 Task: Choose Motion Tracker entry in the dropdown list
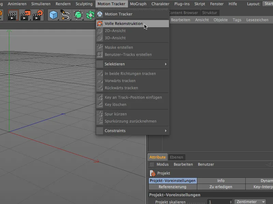point(133,14)
